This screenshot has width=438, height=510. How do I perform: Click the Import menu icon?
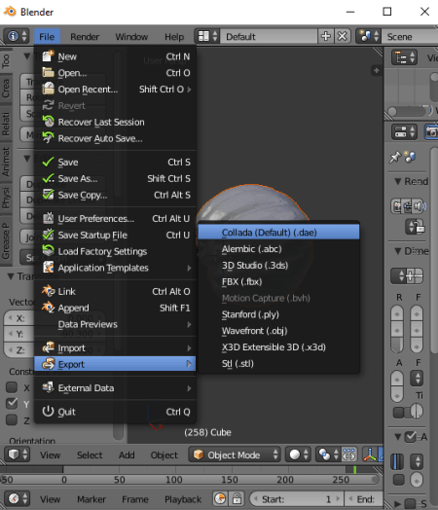click(48, 347)
